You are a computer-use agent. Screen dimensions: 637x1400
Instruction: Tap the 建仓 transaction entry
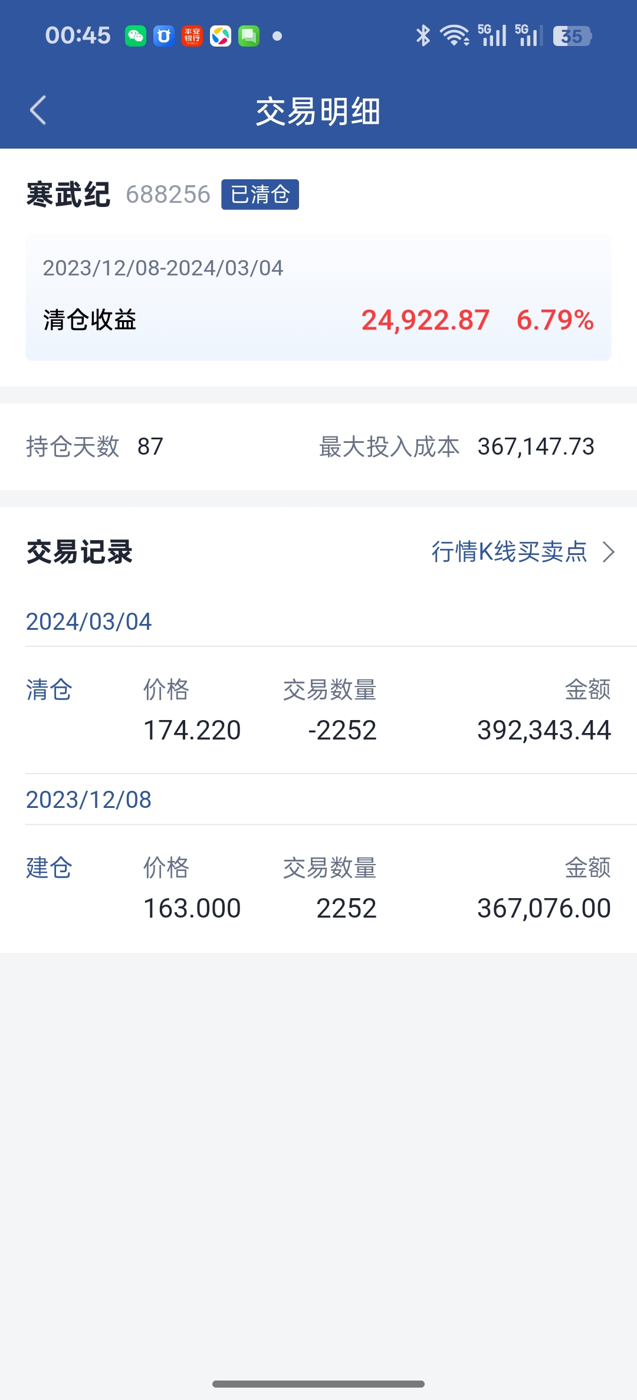pos(318,888)
